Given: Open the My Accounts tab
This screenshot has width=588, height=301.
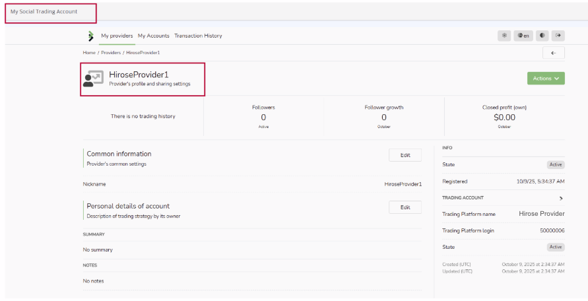Looking at the screenshot, I should pos(153,36).
